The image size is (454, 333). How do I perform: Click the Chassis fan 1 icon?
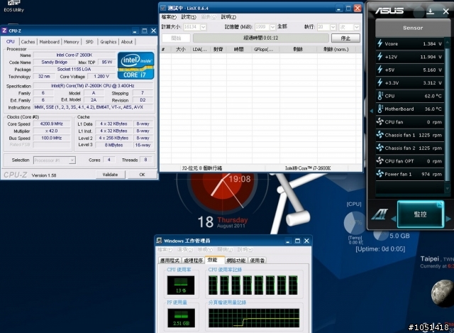380,135
